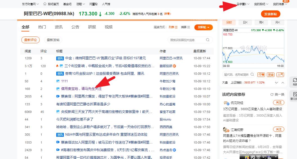The width and height of the screenshot is (297, 159).
Task: Click video icon beside 蔡崇信：阿里再次爆发 post
Action: coord(58,96)
